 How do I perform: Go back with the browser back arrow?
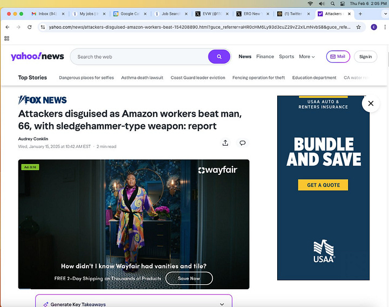click(x=8, y=27)
